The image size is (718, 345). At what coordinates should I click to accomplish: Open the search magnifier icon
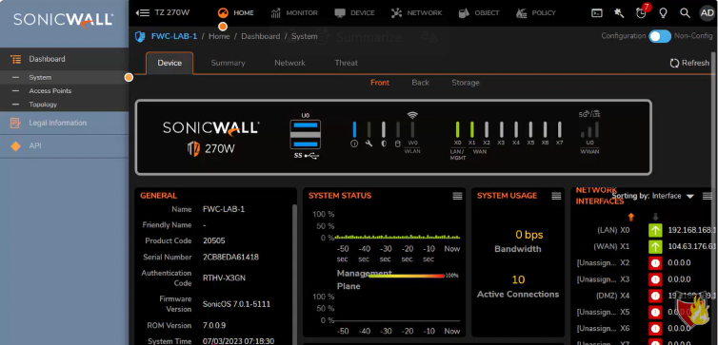pos(685,12)
